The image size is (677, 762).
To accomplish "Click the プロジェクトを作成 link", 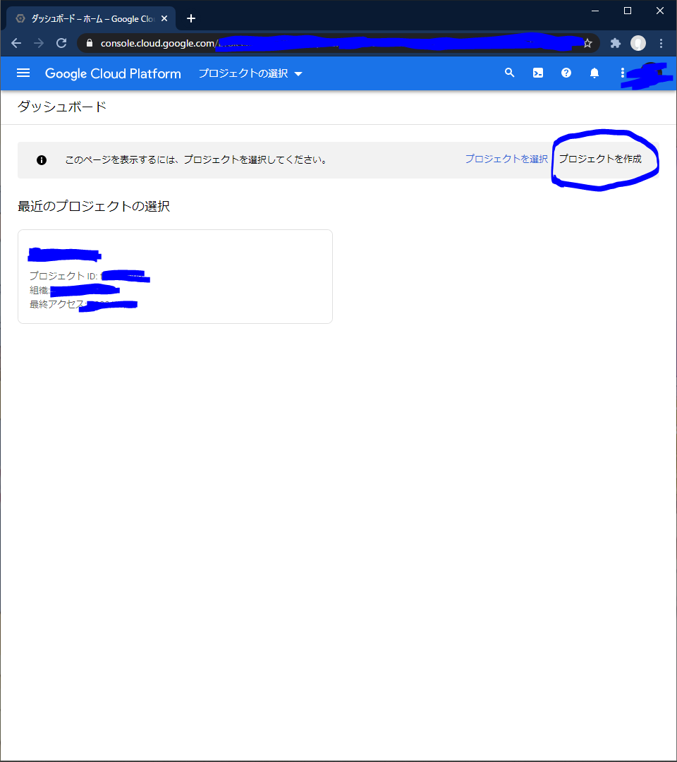I will [604, 159].
